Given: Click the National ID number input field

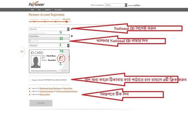Looking at the screenshot, I should tap(49, 41).
